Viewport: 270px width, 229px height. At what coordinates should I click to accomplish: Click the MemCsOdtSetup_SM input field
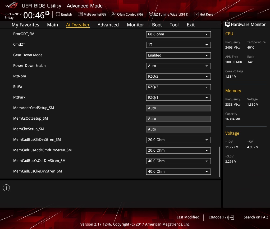pyautogui.click(x=178, y=119)
